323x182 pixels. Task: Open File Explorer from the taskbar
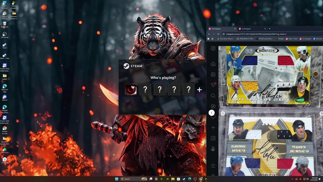(x=173, y=179)
